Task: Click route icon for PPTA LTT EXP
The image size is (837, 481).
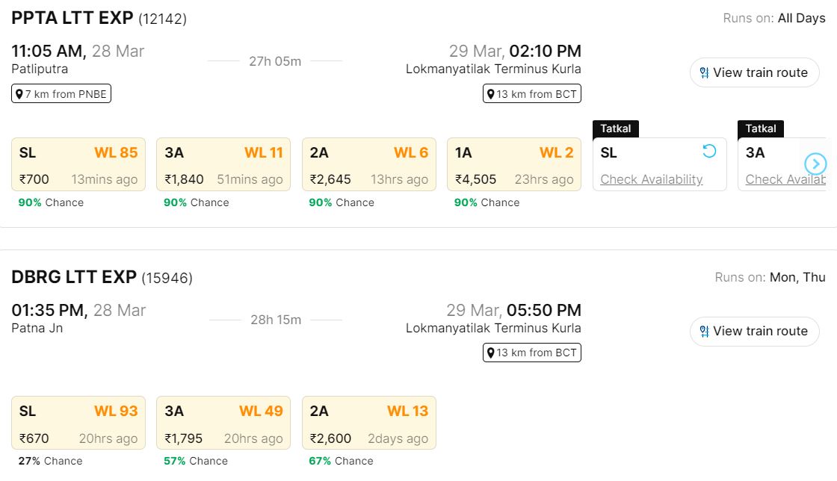Action: tap(704, 73)
